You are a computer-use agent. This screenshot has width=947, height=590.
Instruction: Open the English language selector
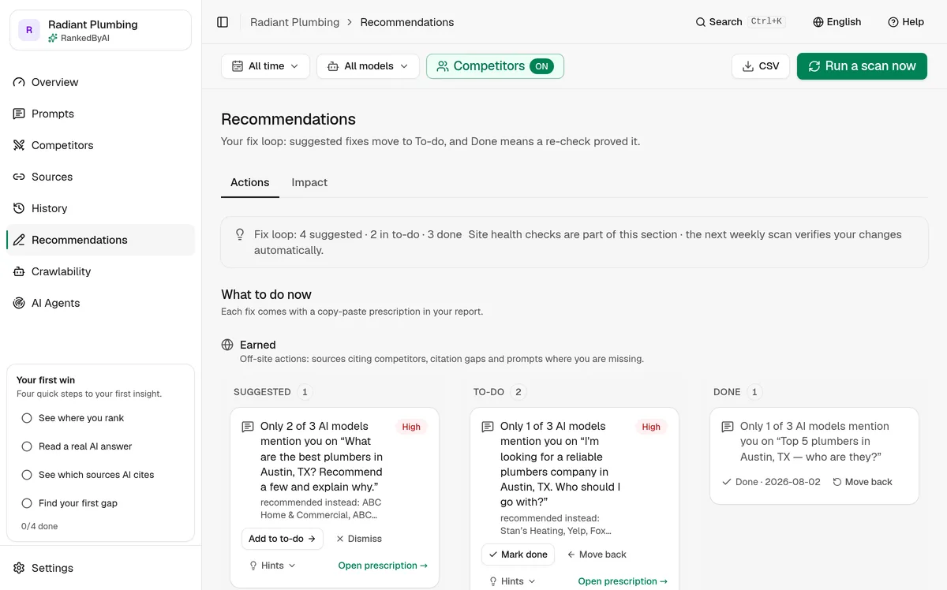pyautogui.click(x=837, y=22)
